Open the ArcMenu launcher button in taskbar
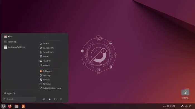Image resolution: width=195 pixels, height=109 pixels. (3, 106)
